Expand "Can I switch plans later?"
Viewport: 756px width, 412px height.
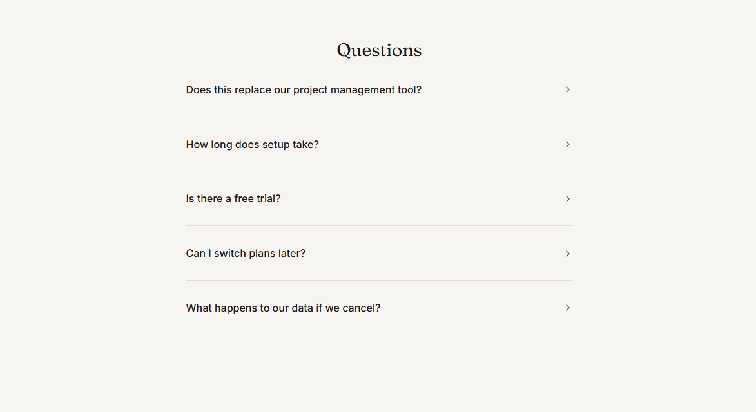point(379,254)
